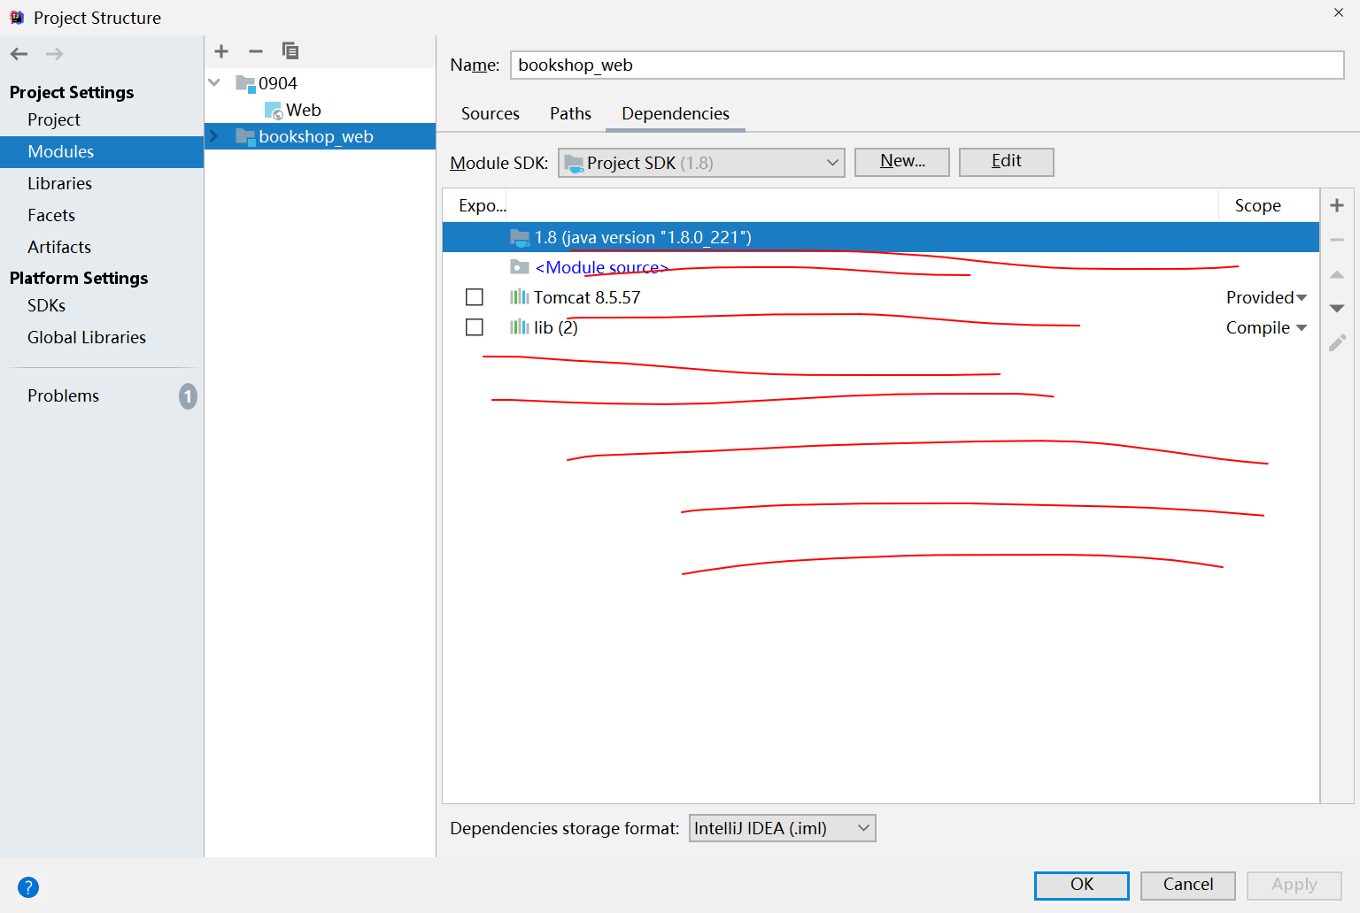The width and height of the screenshot is (1360, 913).
Task: Open Libraries settings
Action: [59, 183]
